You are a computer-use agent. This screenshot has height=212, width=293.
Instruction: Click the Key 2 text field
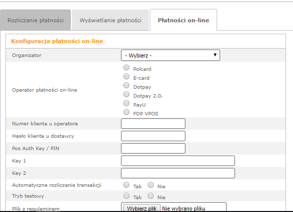[178, 173]
